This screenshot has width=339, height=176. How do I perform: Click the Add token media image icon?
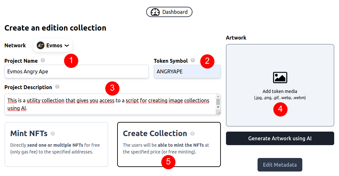[x=280, y=78]
